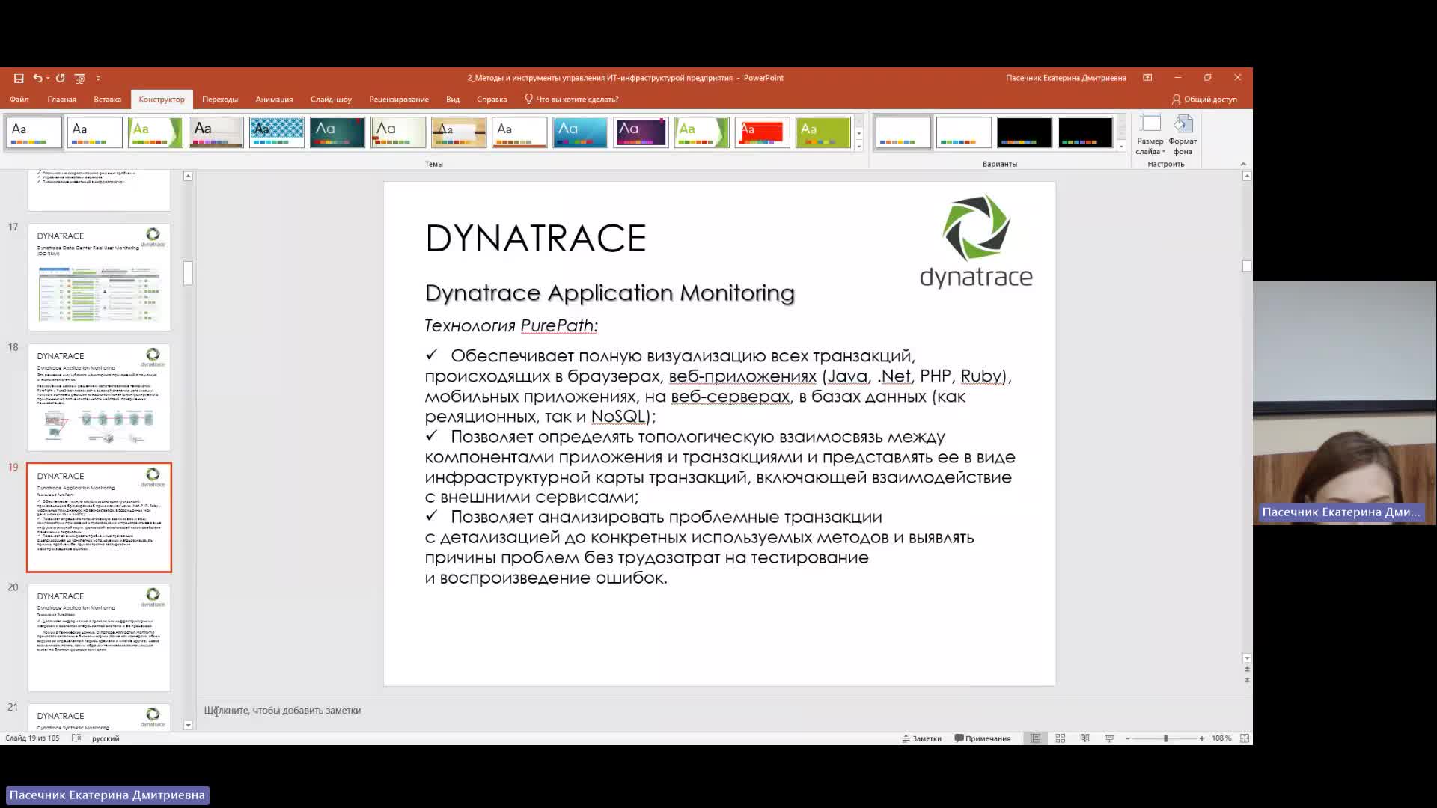Toggle the Примечания comments pane button
The height and width of the screenshot is (808, 1437).
pyautogui.click(x=983, y=738)
